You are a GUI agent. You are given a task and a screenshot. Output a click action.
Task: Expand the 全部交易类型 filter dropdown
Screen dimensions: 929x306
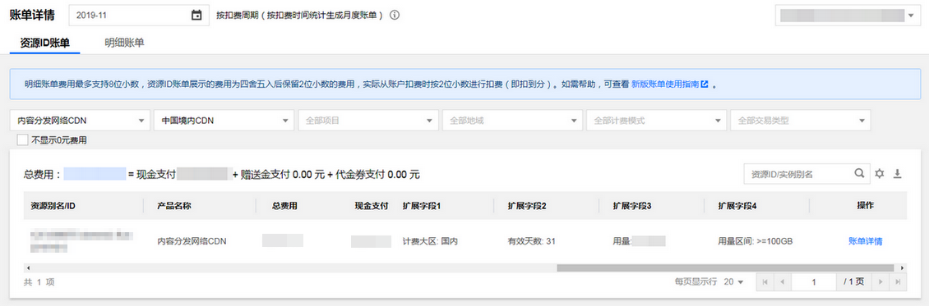click(801, 121)
